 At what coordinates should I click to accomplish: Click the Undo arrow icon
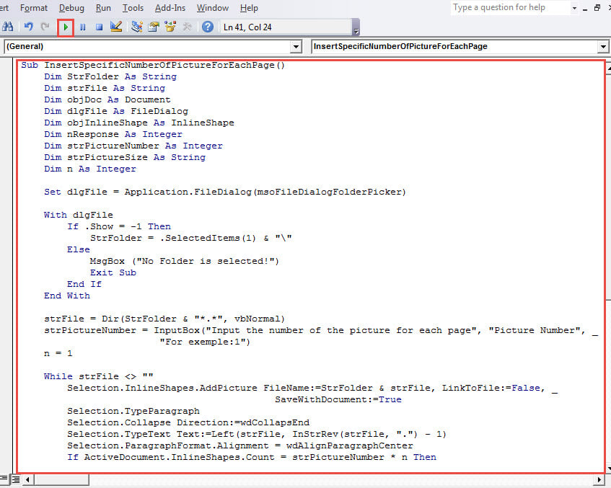coord(28,27)
